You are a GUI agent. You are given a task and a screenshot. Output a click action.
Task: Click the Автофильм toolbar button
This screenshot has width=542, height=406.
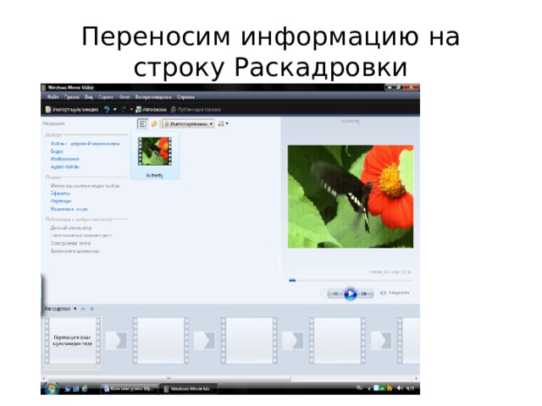151,109
